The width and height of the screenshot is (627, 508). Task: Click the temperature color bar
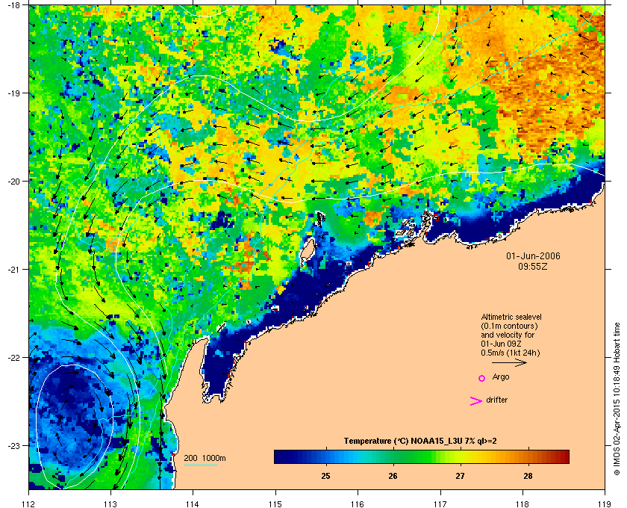pyautogui.click(x=422, y=456)
